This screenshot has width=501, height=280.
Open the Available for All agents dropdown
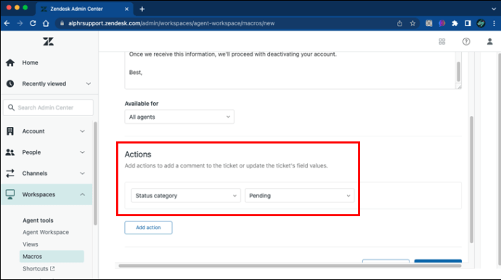179,117
